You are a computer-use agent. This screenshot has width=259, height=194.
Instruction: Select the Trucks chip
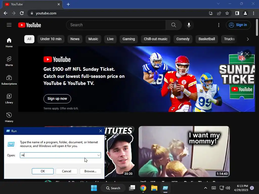click(x=229, y=39)
